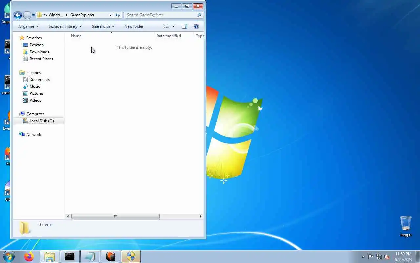Create a New folder
Image resolution: width=420 pixels, height=263 pixels.
point(134,26)
